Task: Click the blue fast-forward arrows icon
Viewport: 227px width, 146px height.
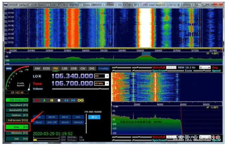Action: 73,100
